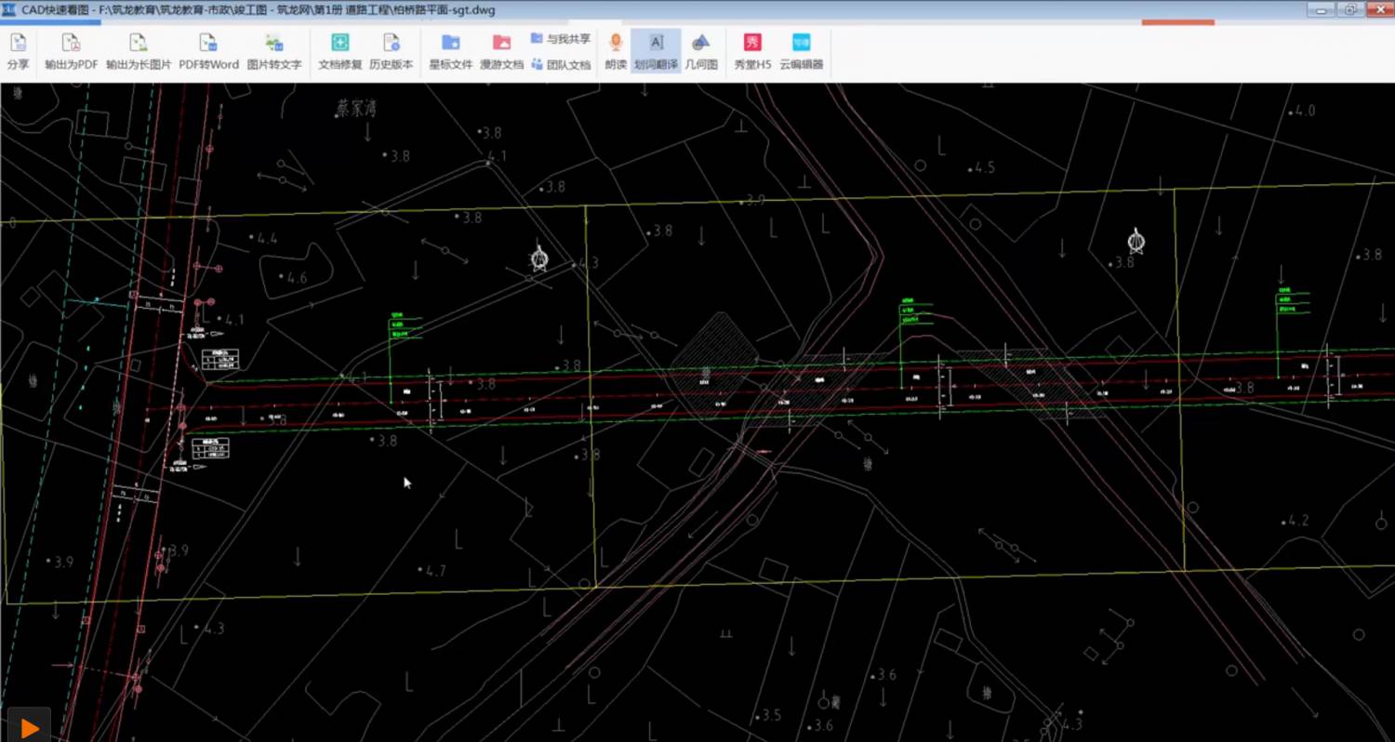Viewport: 1395px width, 742px height.
Task: Open 与我共享 shared with me
Action: click(x=561, y=39)
